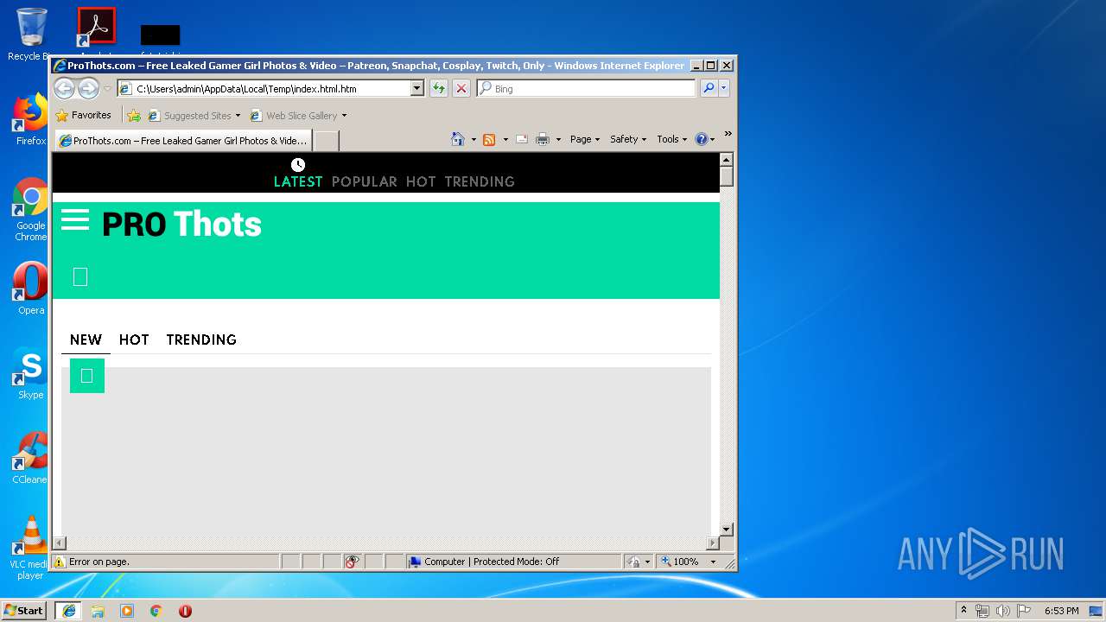Click the volume speaker tray icon
This screenshot has height=622, width=1106.
click(1002, 611)
